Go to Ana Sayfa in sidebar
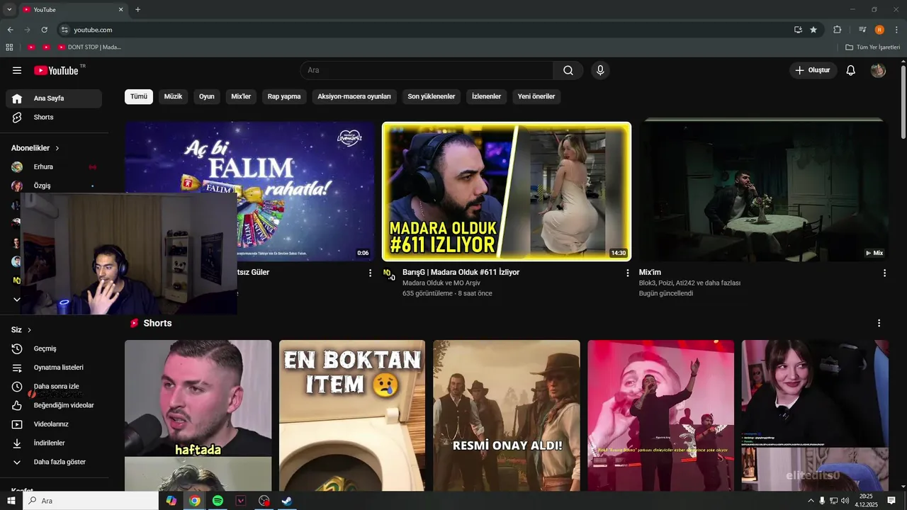Image resolution: width=907 pixels, height=510 pixels. [54, 98]
